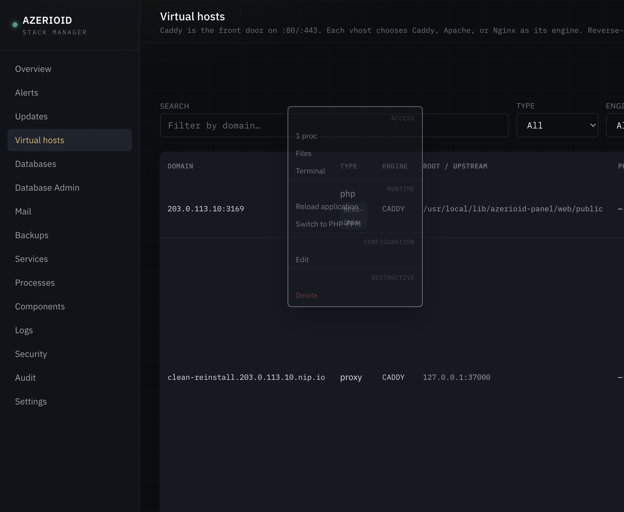Select Virtual hosts sidebar item

(70, 140)
